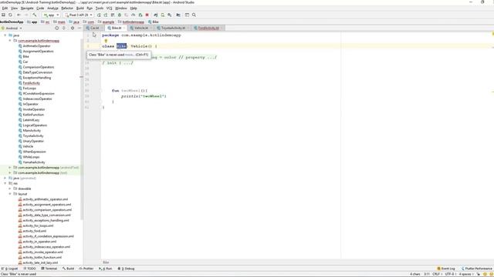Click the yellow lightbulb intention icon

point(106,41)
